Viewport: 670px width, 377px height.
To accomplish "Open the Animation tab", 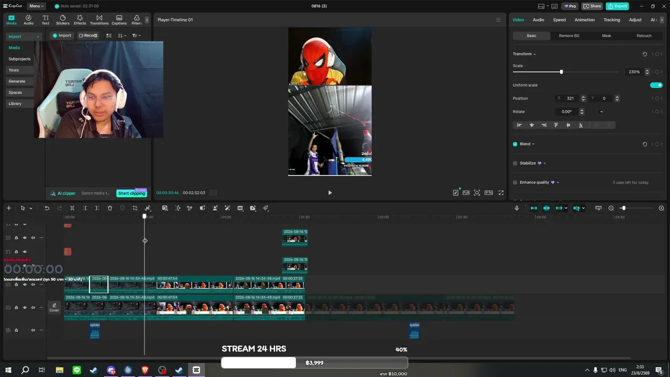I will (x=585, y=20).
